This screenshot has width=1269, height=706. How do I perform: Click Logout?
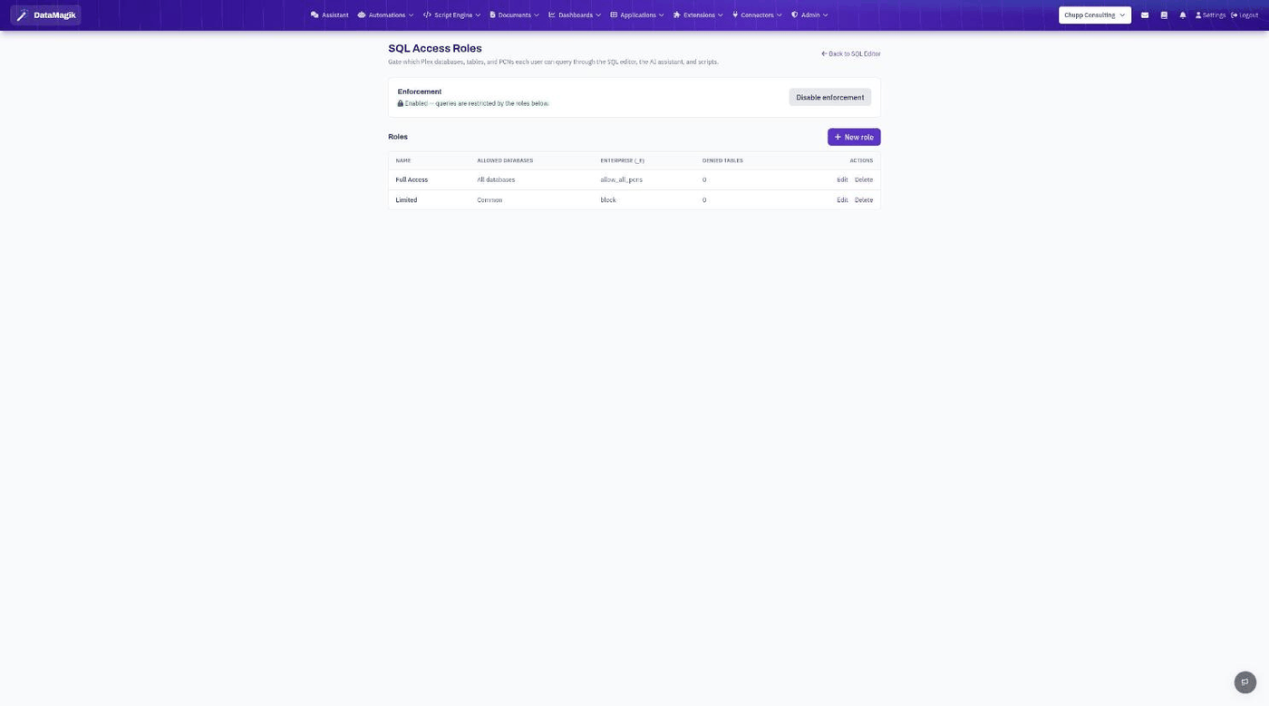pos(1245,15)
